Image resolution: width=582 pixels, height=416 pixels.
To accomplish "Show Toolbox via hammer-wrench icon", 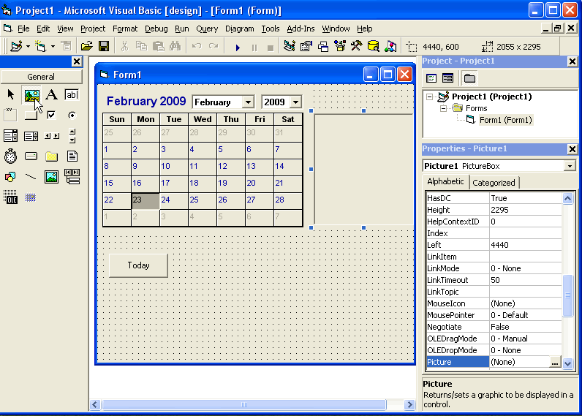I will 357,46.
